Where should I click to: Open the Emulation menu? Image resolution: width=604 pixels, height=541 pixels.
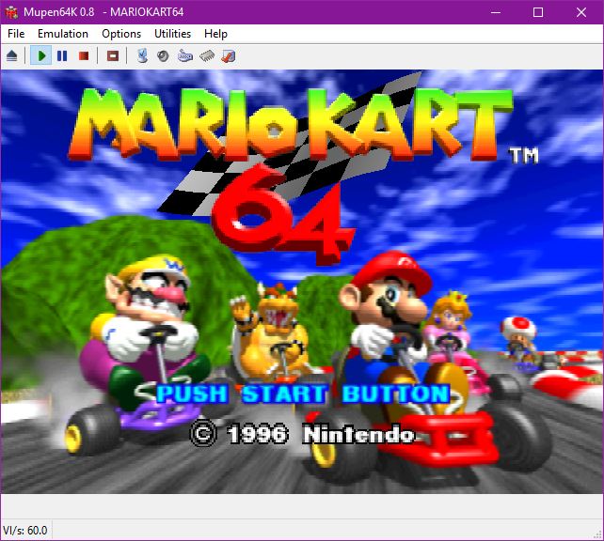pyautogui.click(x=63, y=34)
